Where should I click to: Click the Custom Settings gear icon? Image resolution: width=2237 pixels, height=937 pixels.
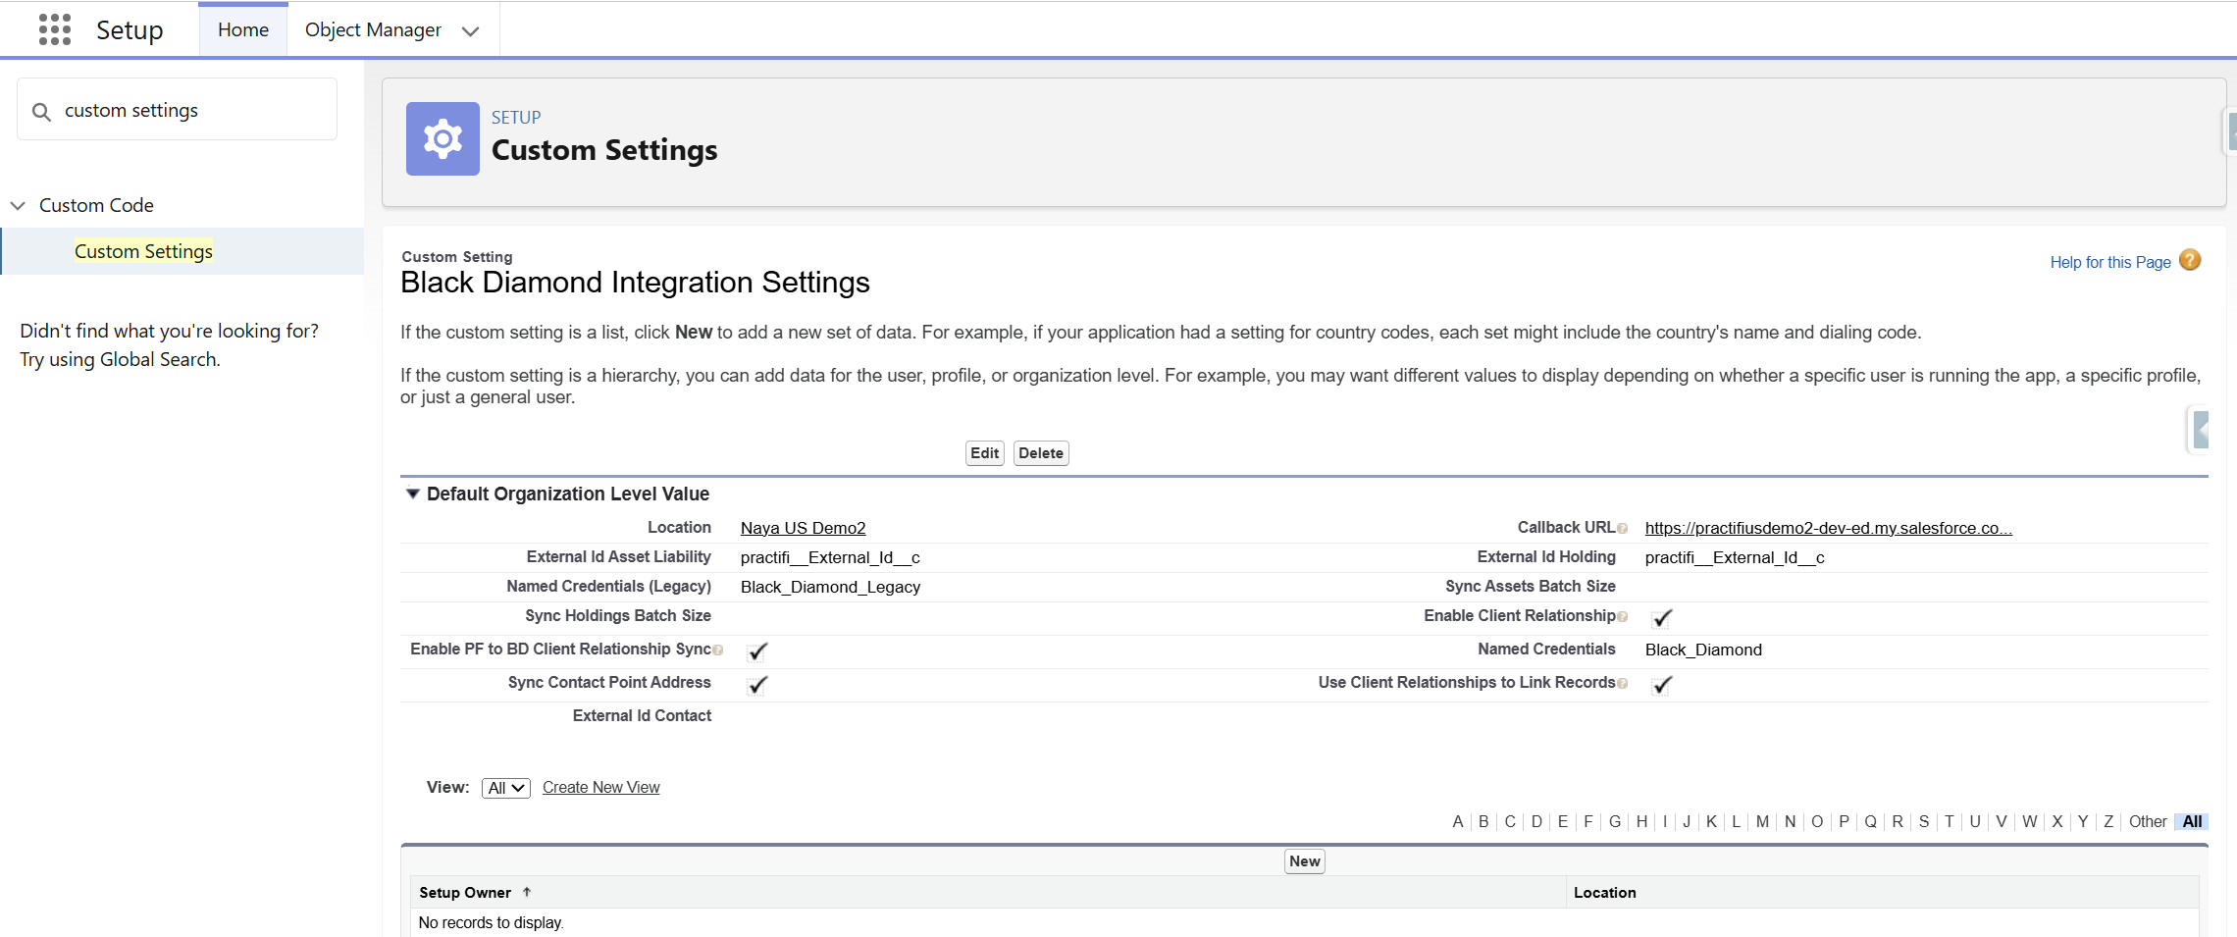tap(442, 138)
